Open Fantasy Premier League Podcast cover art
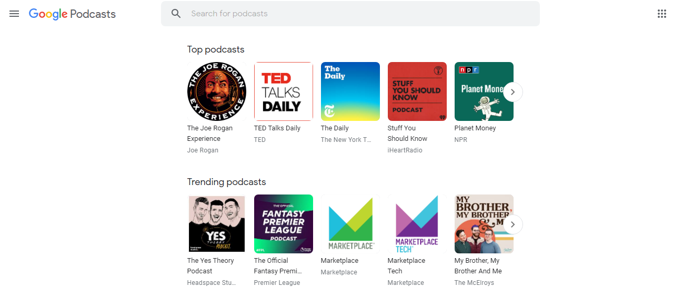 [x=284, y=224]
